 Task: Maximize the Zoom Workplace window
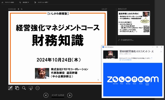click(x=157, y=47)
